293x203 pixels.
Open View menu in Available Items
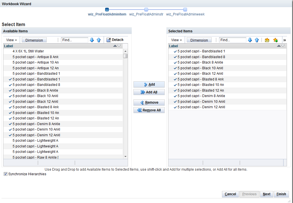tap(11, 40)
